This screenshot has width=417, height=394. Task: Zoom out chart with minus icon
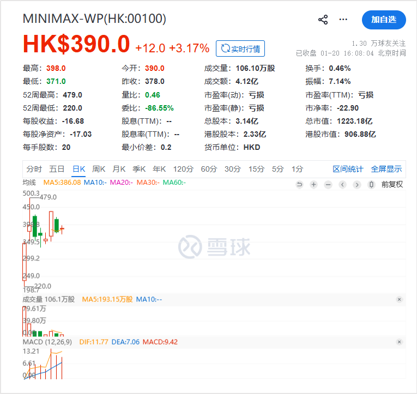point(328,185)
